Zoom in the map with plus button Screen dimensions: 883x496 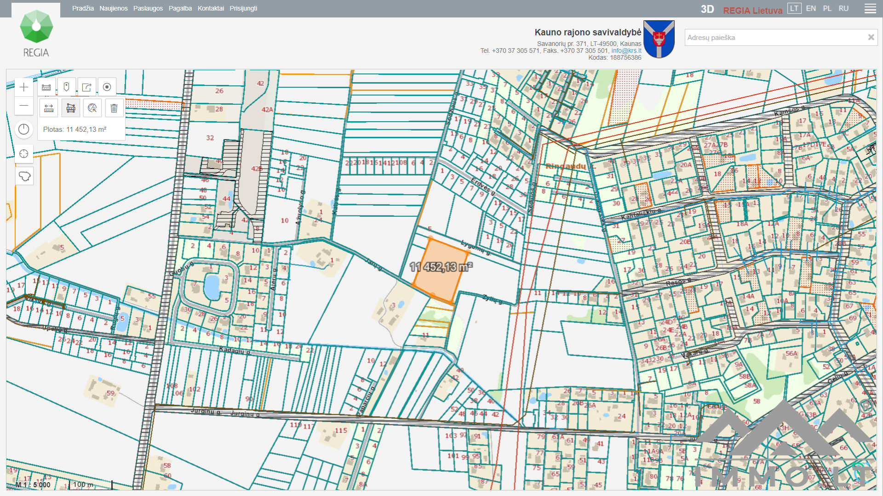point(24,87)
